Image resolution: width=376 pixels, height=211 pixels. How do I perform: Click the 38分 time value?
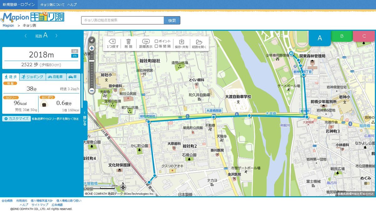(32, 89)
